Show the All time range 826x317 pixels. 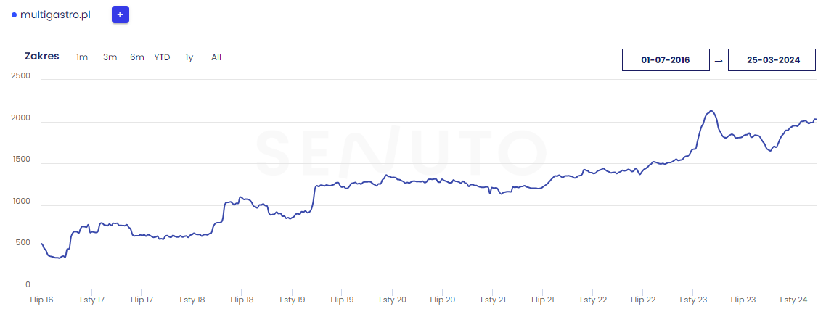tap(216, 57)
